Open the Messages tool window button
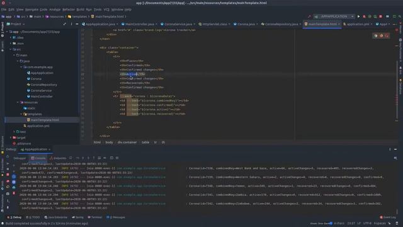403x227 pixels. pos(116,218)
